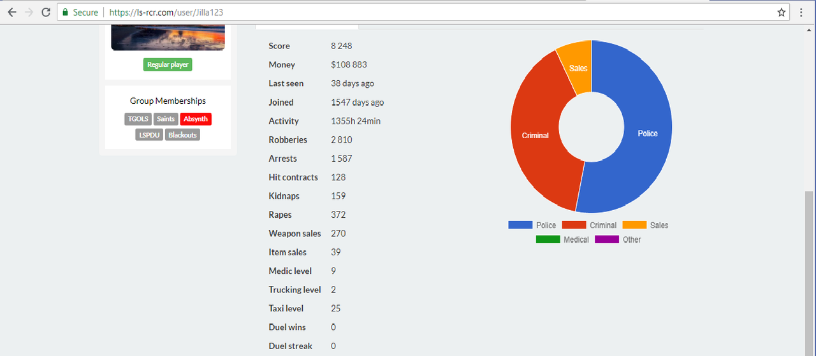The image size is (816, 356).
Task: View site security via the padlock icon
Action: (64, 12)
